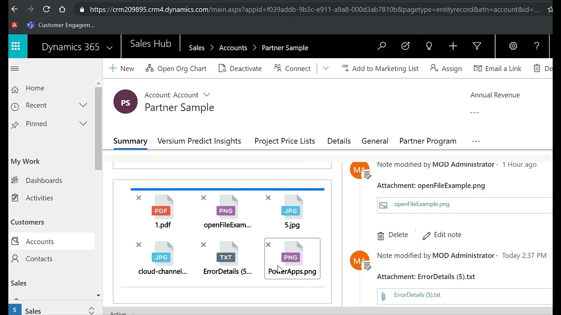Remove the 1.pdf attachment with X
The width and height of the screenshot is (561, 315).
pos(138,198)
